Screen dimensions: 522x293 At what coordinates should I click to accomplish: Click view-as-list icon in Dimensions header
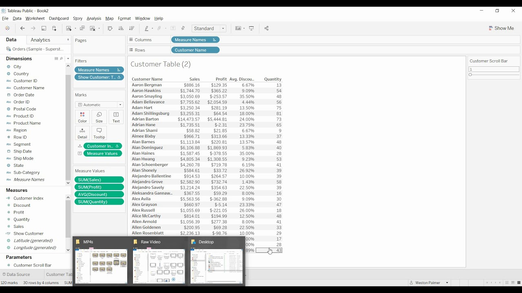pyautogui.click(x=56, y=59)
